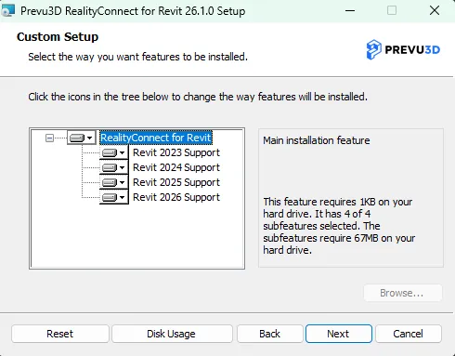Screen dimensions: 455x356
Task: Click the Prevu3D logo
Action: pos(403,49)
